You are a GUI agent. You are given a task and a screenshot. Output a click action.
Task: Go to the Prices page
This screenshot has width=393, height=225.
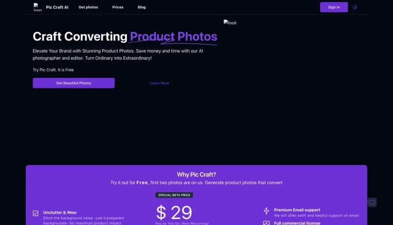click(118, 7)
